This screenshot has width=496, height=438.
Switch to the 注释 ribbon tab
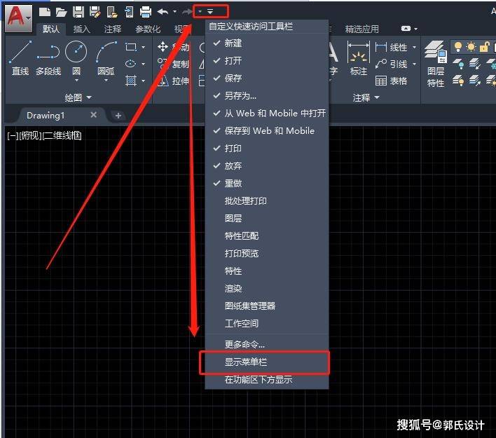113,29
